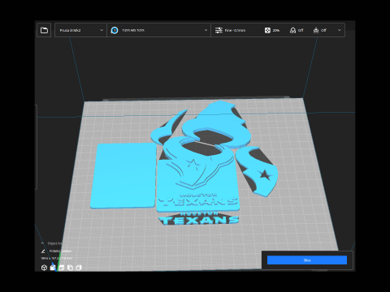The height and width of the screenshot is (292, 390).
Task: Click the pencil icon to rename job
Action: pos(43,251)
